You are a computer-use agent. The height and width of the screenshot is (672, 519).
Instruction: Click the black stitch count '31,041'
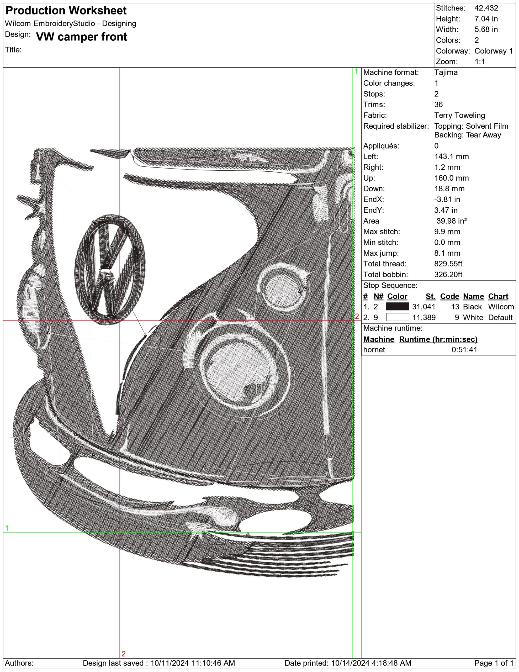424,307
